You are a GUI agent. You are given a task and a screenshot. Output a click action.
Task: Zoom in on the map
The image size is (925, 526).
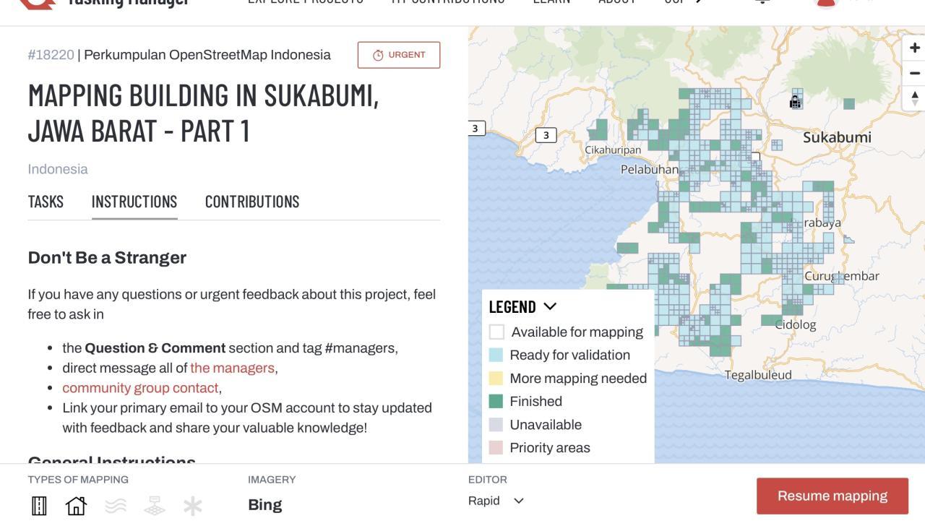(914, 48)
